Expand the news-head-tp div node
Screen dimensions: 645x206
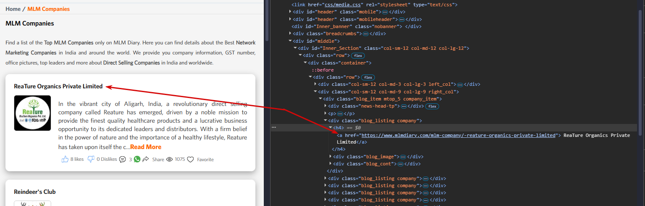tap(326, 106)
